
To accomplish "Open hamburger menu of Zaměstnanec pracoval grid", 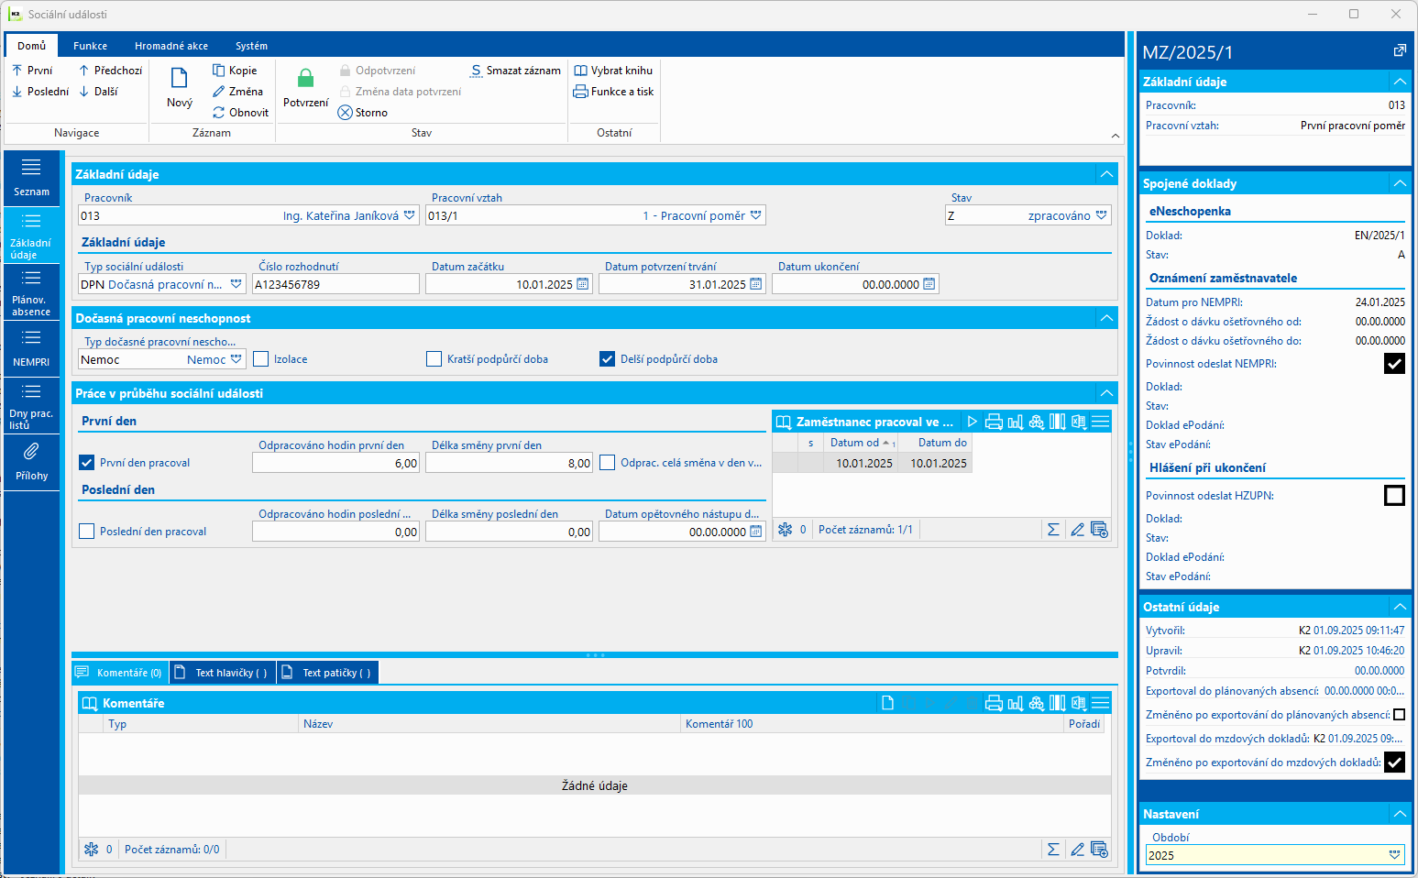I will (1101, 422).
